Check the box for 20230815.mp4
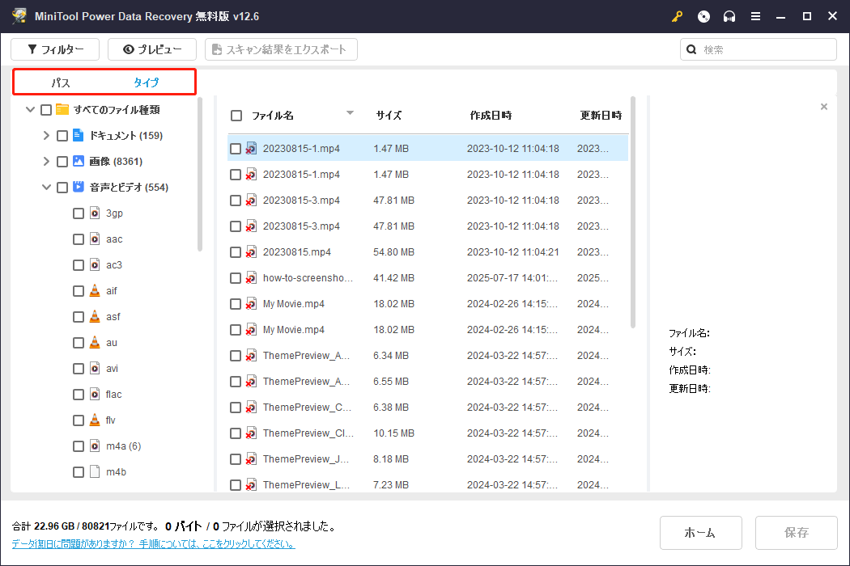The width and height of the screenshot is (850, 566). coord(236,252)
